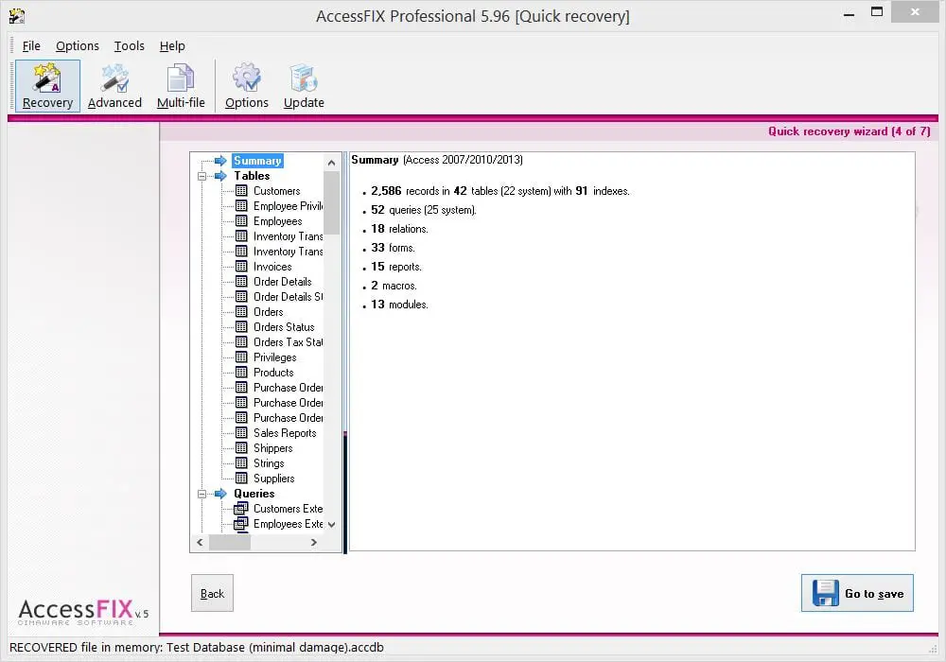Select the Employee Privileges table
This screenshot has width=946, height=662.
[288, 205]
